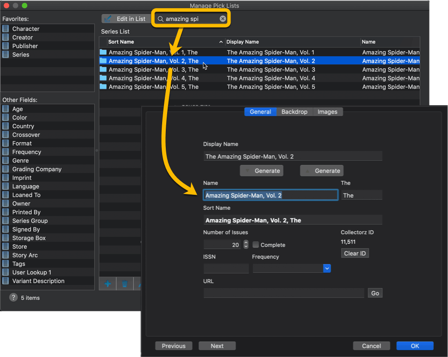The width and height of the screenshot is (448, 357).
Task: Click the ISSN input field
Action: (226, 269)
